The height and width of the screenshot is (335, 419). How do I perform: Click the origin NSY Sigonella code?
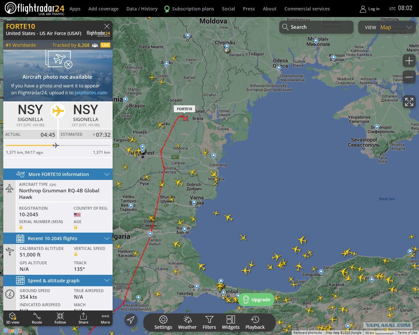point(30,110)
